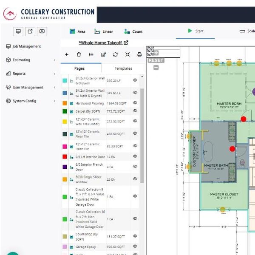Click the Colleary Construction logo
The width and height of the screenshot is (255, 255).
click(49, 14)
